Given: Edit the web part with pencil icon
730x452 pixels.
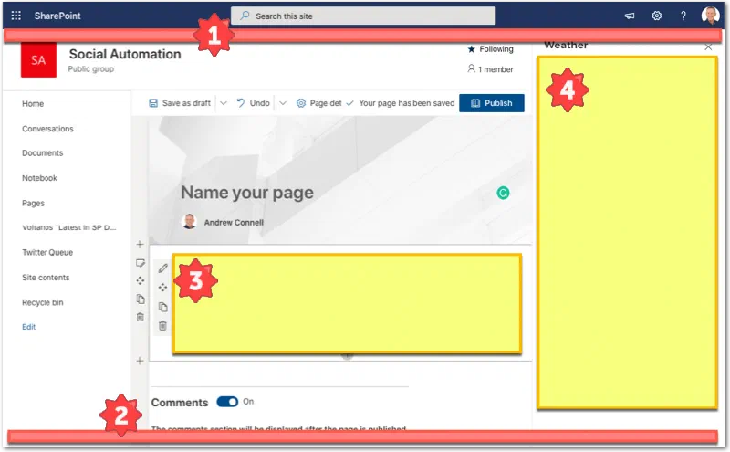Looking at the screenshot, I should [162, 268].
